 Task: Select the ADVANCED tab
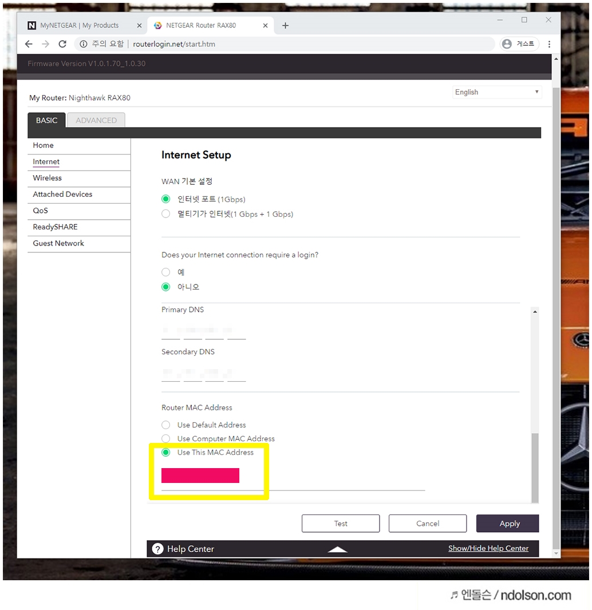point(96,120)
